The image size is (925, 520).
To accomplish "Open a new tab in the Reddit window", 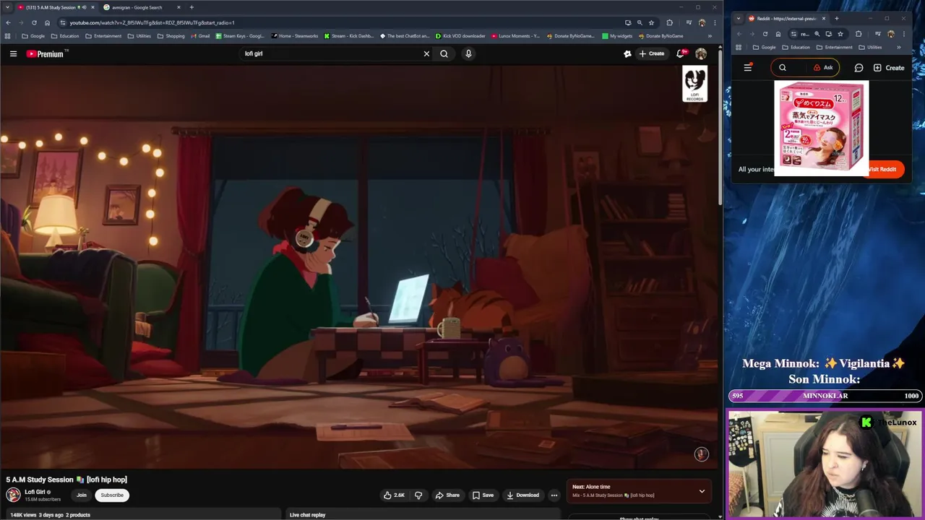I will tap(837, 19).
